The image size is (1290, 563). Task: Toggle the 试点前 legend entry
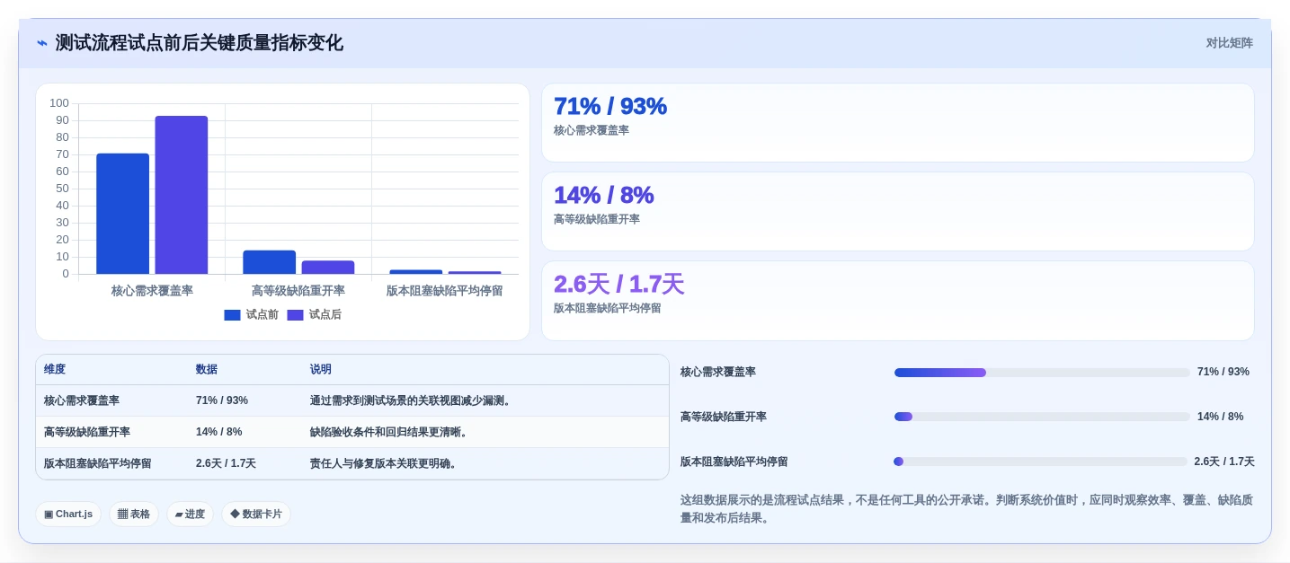point(251,314)
